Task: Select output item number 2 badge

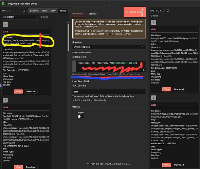Action: coord(153,98)
